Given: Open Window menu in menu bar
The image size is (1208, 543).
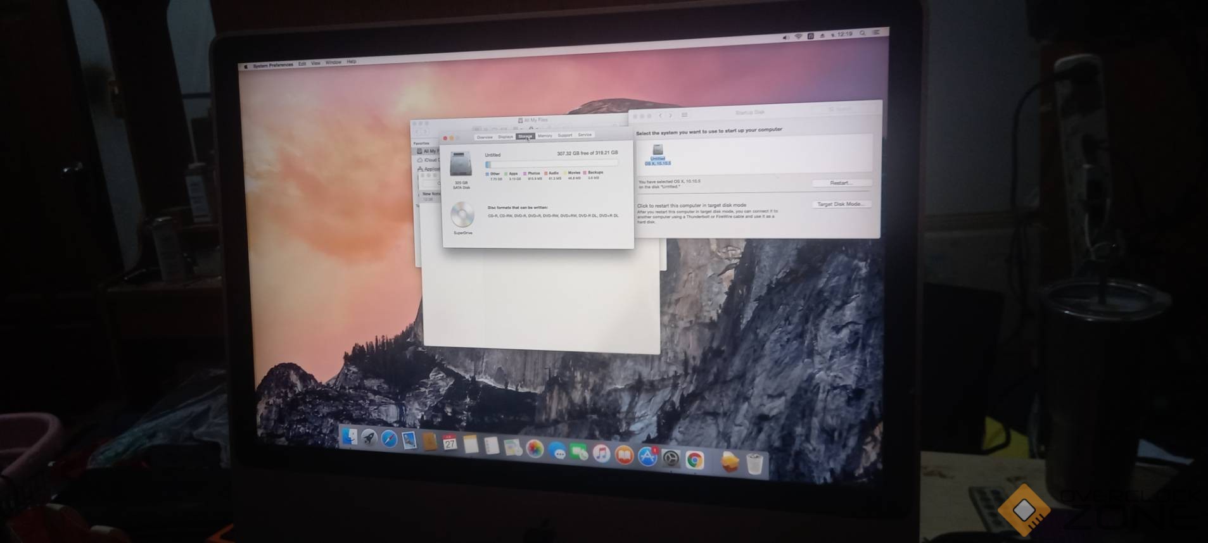Looking at the screenshot, I should [x=333, y=63].
